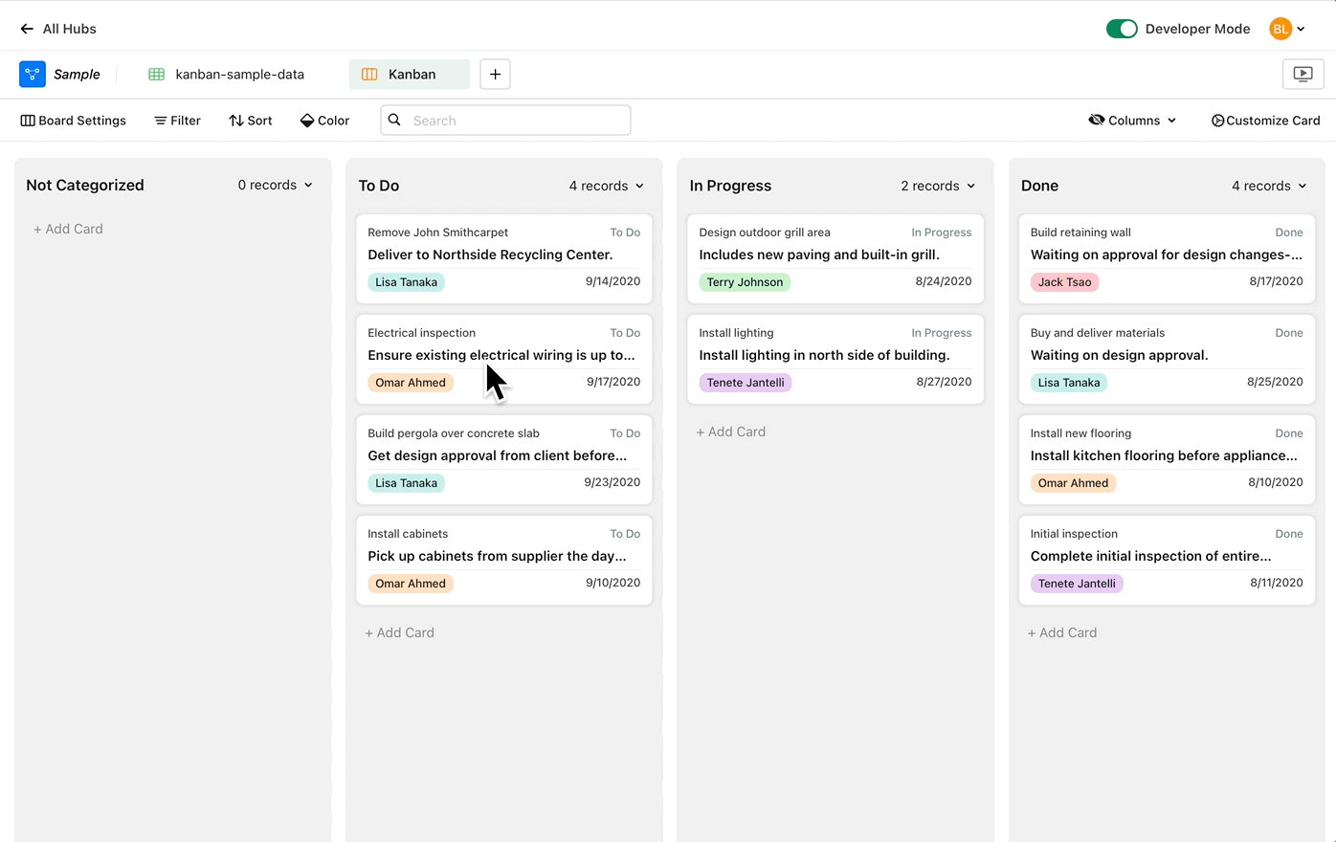Open Board Settings

point(74,121)
